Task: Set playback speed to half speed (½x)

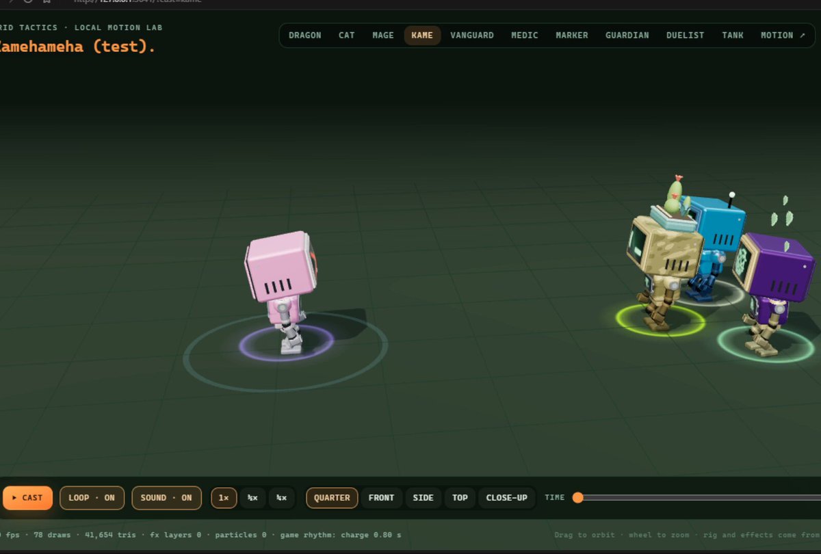Action: [x=252, y=498]
